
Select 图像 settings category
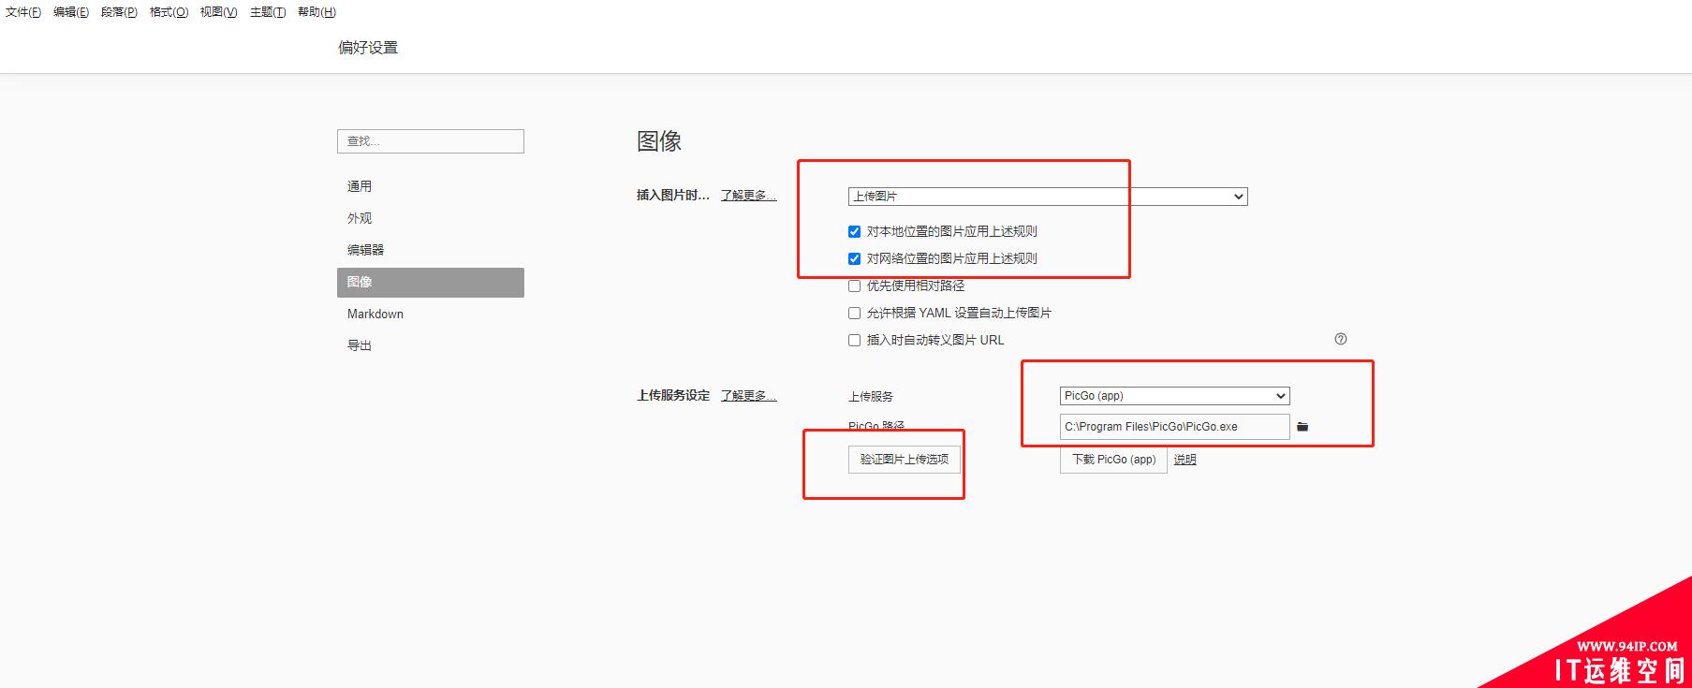[x=431, y=282]
